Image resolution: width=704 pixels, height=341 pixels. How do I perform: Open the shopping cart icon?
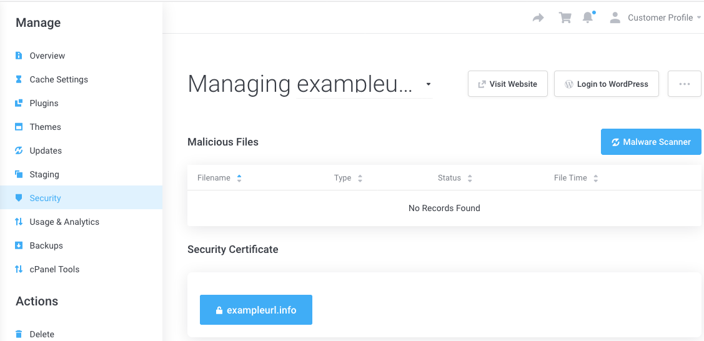point(565,18)
